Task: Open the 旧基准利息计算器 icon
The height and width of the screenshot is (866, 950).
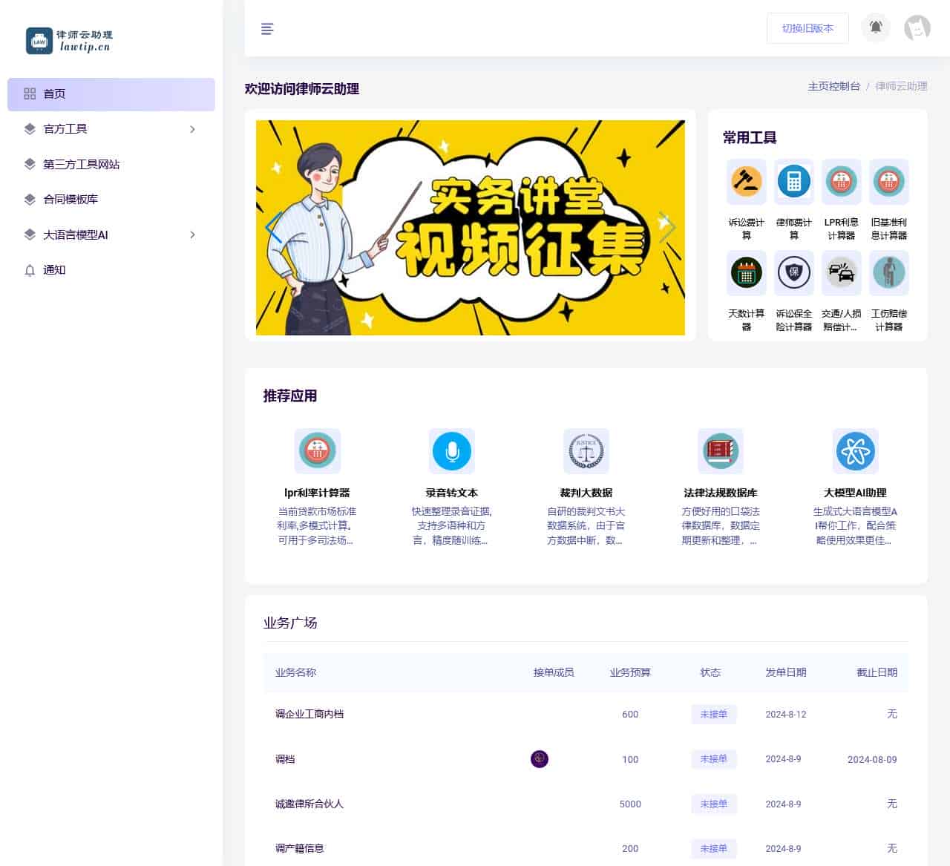Action: 889,181
